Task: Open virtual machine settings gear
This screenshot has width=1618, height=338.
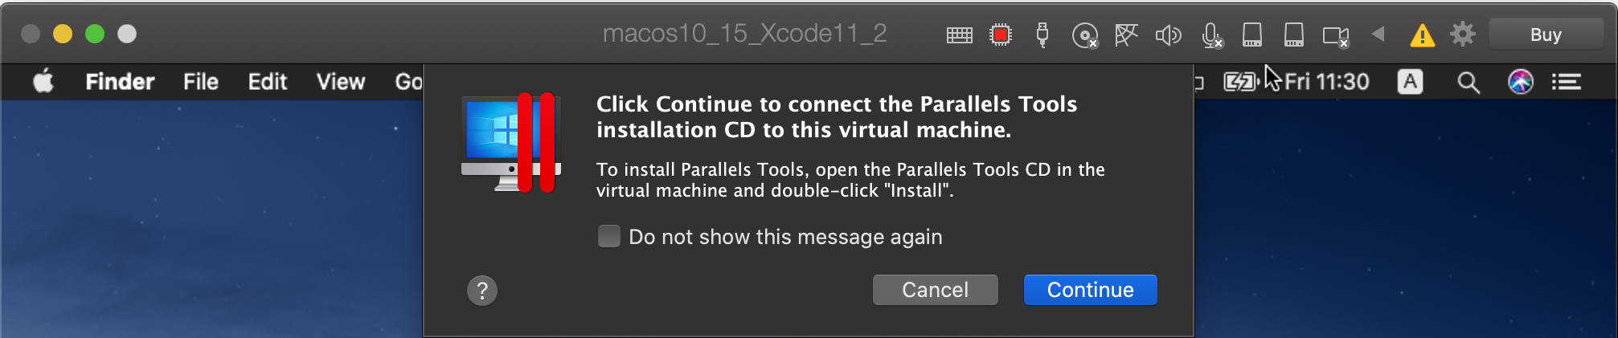Action: pyautogui.click(x=1463, y=34)
